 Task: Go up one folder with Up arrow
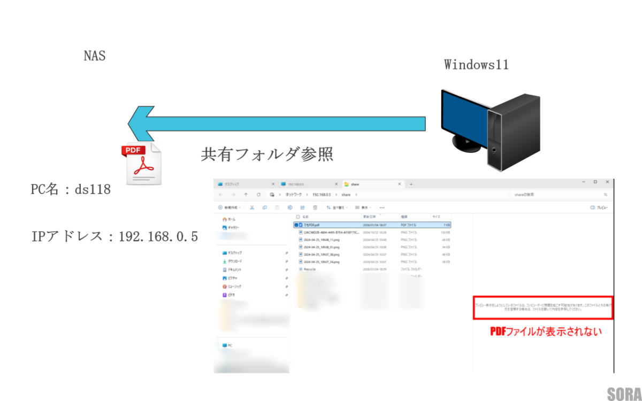tap(246, 195)
